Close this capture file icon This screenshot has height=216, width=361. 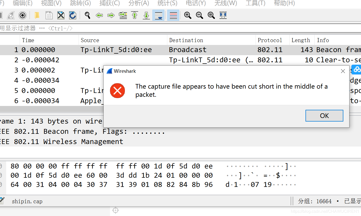[x=61, y=15]
